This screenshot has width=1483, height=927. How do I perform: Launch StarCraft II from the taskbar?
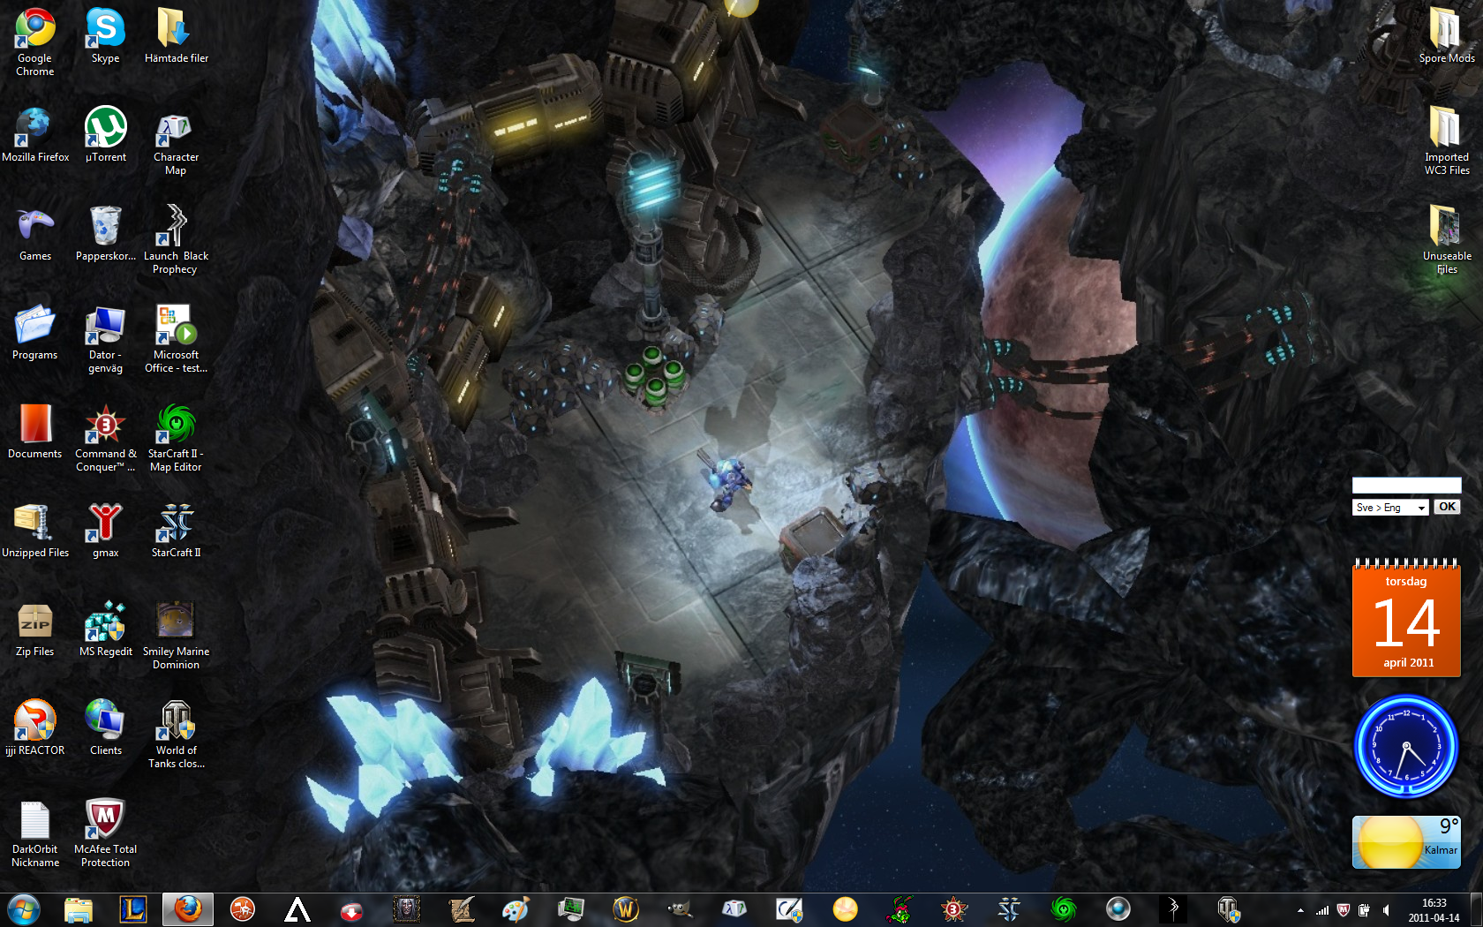pos(1009,909)
